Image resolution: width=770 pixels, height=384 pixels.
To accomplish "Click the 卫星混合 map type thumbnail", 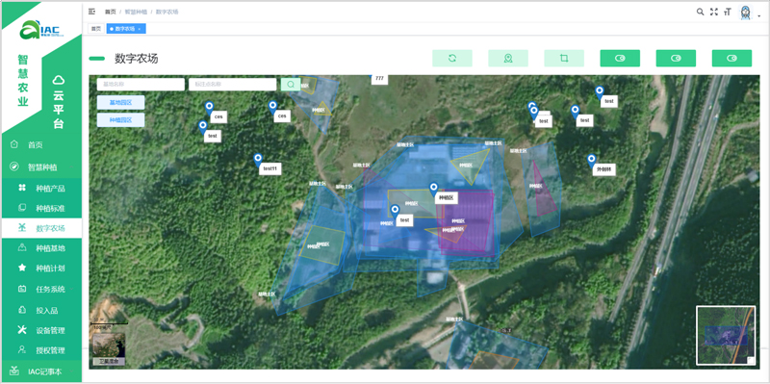I will 109,349.
